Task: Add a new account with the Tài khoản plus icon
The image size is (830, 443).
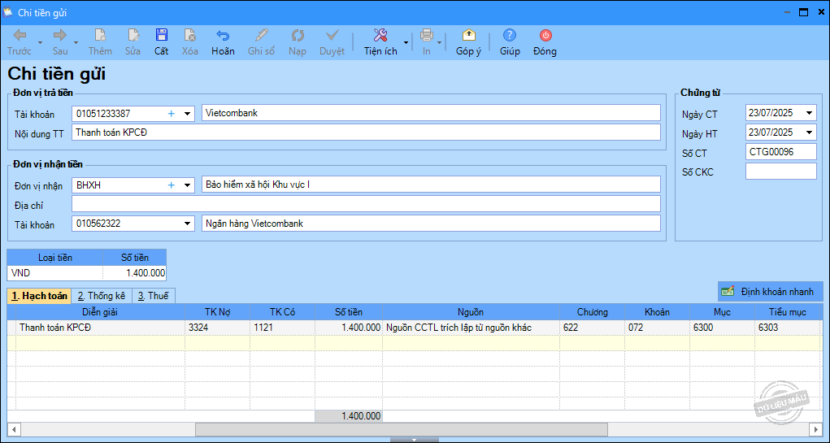Action: click(x=171, y=113)
